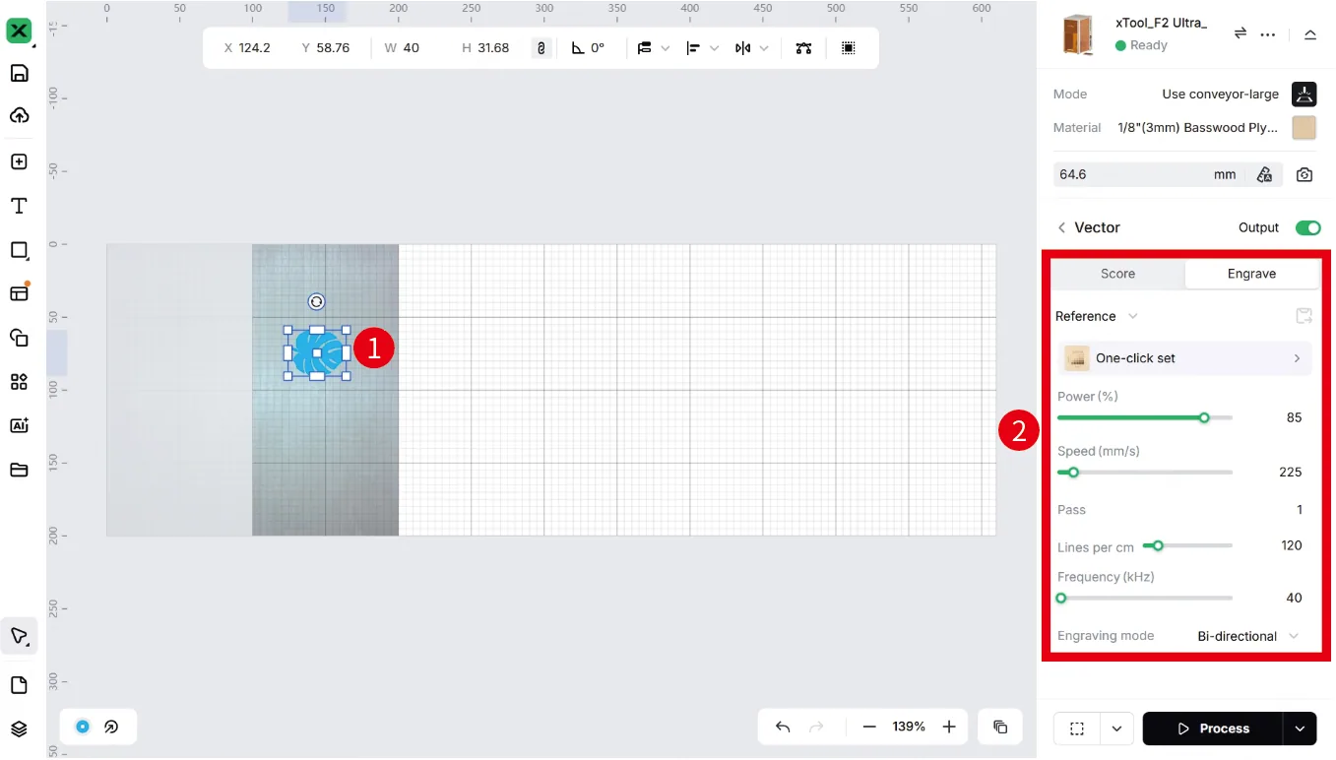1336x760 pixels.
Task: Click the edit nodes icon in toolbar
Action: pos(804,47)
